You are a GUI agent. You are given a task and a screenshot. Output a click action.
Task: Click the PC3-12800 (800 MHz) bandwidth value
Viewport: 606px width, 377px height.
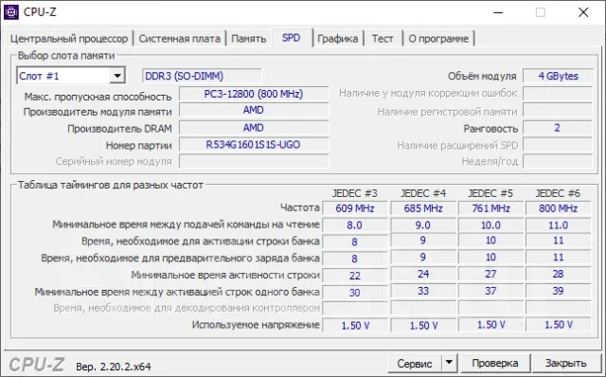click(254, 94)
